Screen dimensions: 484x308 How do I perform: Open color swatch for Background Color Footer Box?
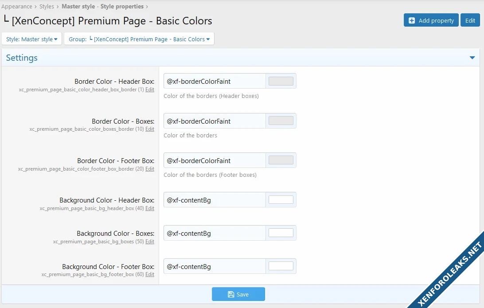[x=281, y=266]
